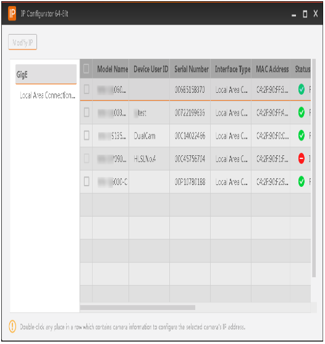The height and width of the screenshot is (344, 325).
Task: Click MAC address C4:2F:90:F1:F... cell
Action: [271, 158]
